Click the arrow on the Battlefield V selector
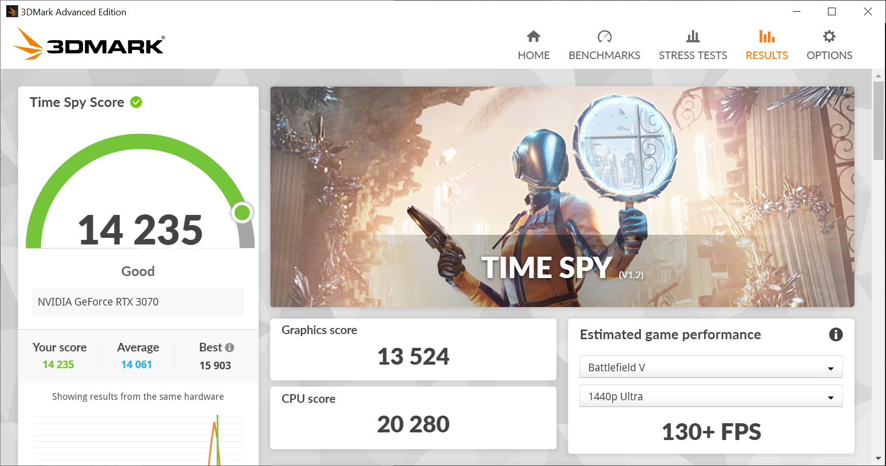The width and height of the screenshot is (886, 466). pos(830,368)
